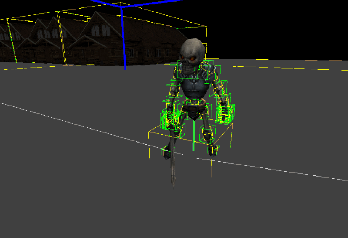The height and width of the screenshot is (238, 348).
Task: Select the skeleton's skull head
Action: click(193, 56)
